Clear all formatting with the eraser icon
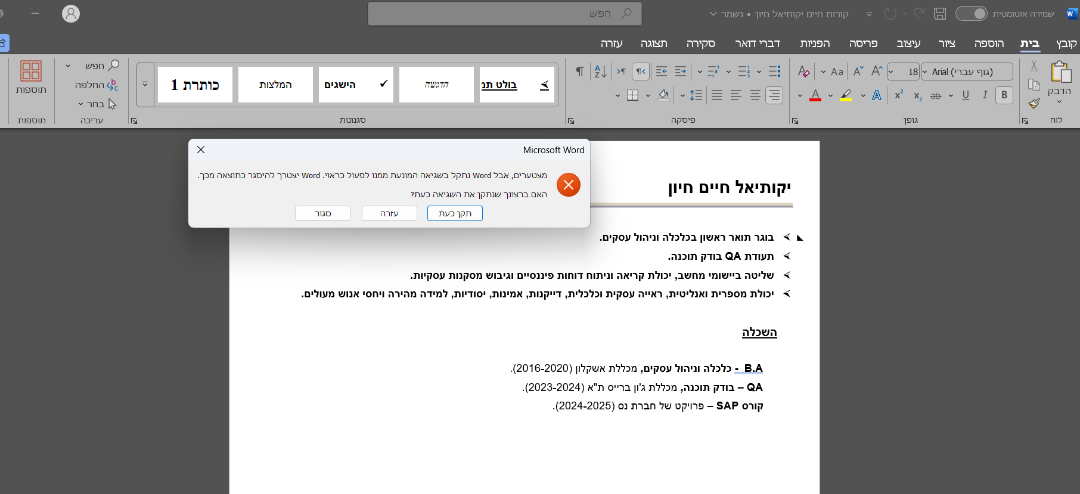 pyautogui.click(x=803, y=72)
